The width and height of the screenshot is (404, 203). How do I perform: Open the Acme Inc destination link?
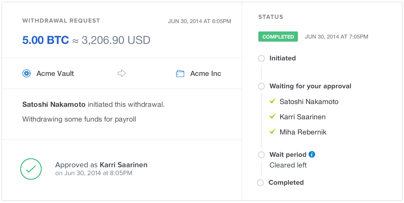tap(206, 74)
